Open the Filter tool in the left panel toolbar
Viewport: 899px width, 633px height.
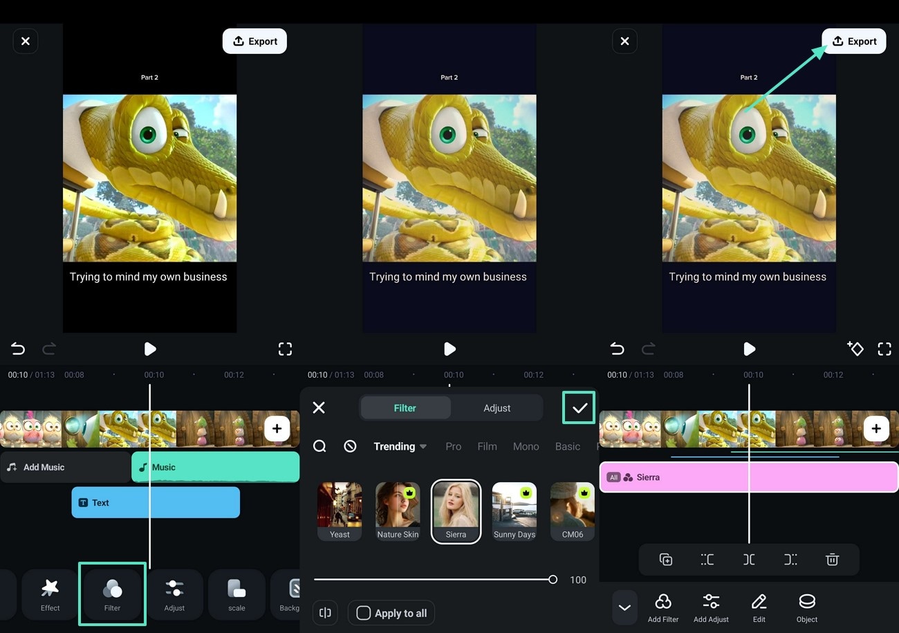point(112,594)
